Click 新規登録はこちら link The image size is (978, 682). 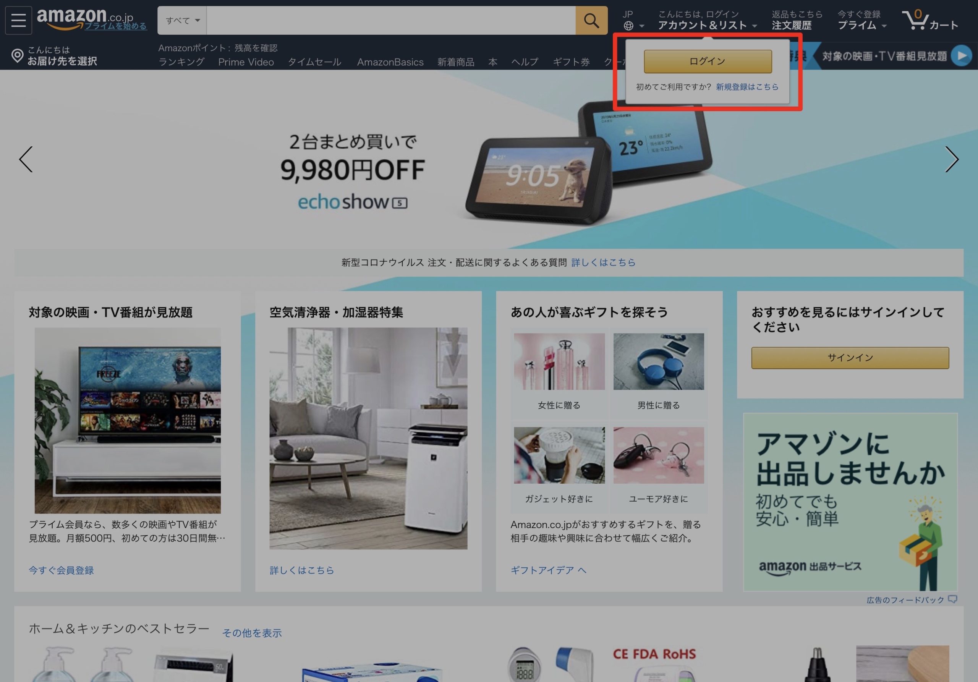click(x=747, y=87)
